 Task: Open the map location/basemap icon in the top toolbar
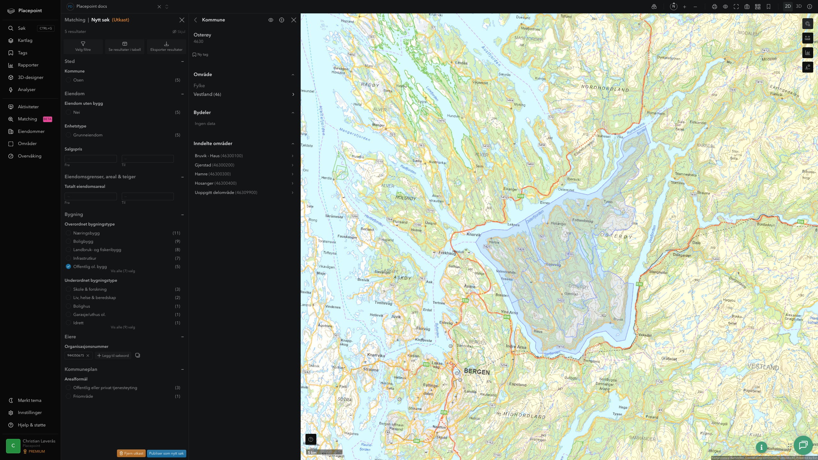pyautogui.click(x=654, y=6)
